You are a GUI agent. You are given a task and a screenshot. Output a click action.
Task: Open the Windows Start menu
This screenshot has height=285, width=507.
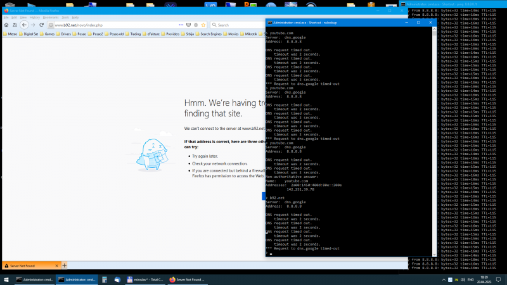[x=6, y=279]
